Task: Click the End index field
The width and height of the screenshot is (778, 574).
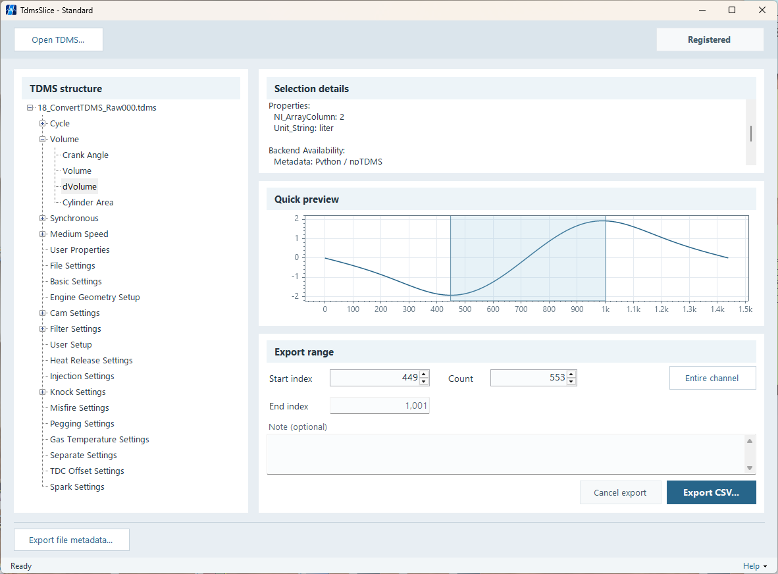Action: [380, 406]
